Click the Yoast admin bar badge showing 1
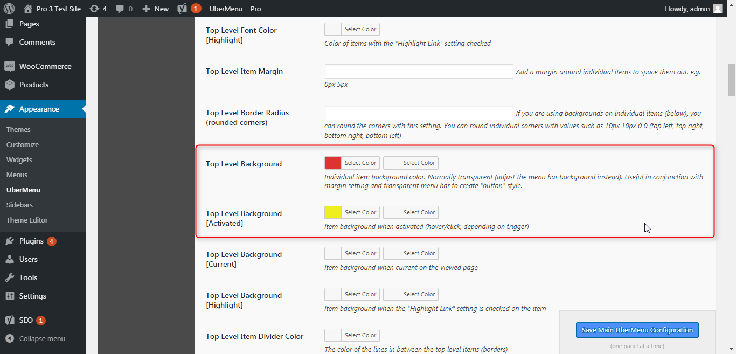The height and width of the screenshot is (354, 736). [196, 9]
